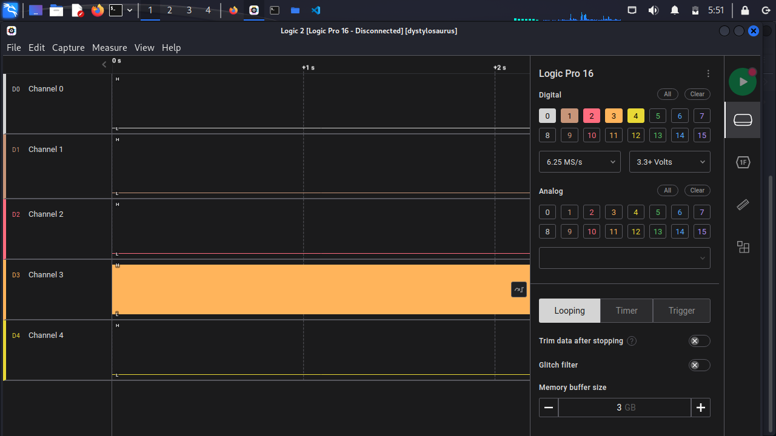Start capture with the green play button
Viewport: 776px width, 436px height.
(x=742, y=82)
